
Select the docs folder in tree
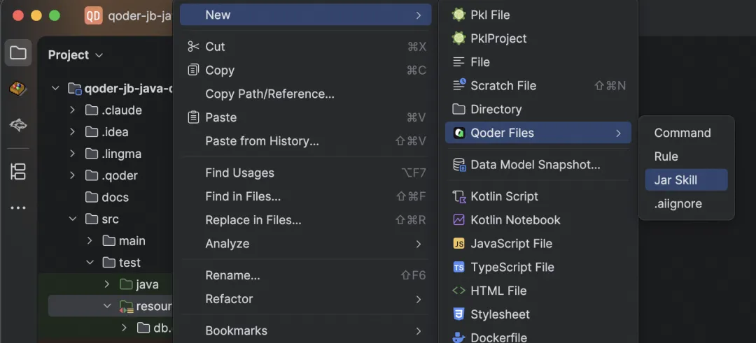[x=115, y=198]
